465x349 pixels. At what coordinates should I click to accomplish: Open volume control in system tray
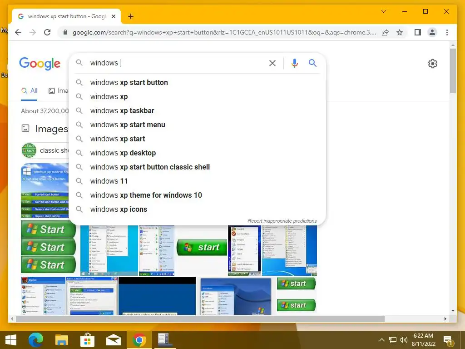click(404, 340)
